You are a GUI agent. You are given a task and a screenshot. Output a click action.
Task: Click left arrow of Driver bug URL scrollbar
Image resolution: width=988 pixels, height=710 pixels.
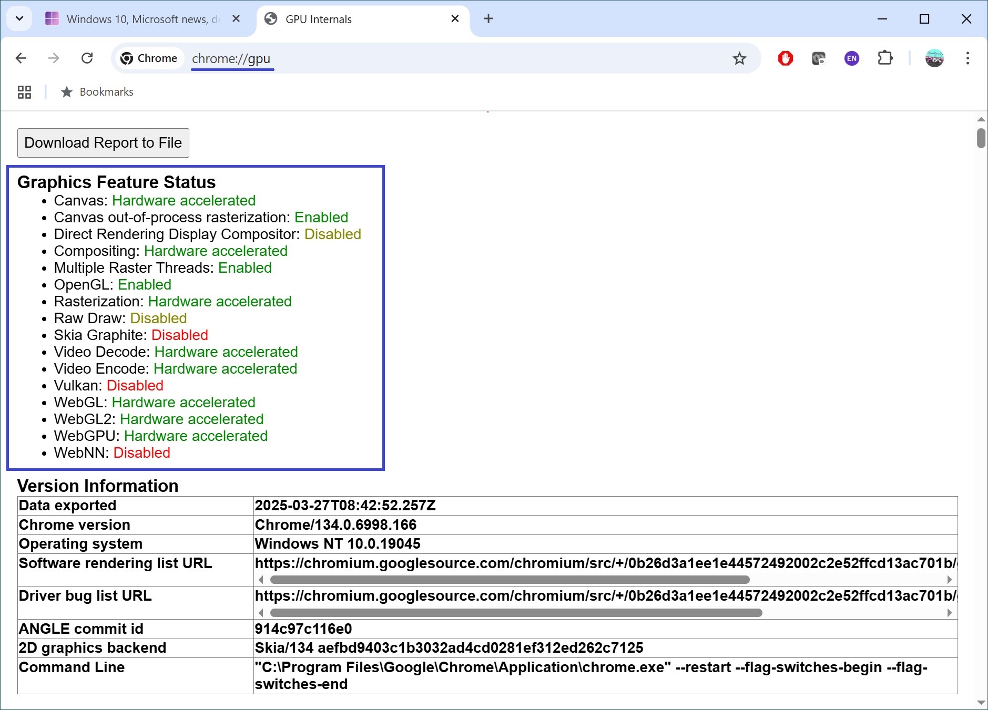[x=261, y=613]
